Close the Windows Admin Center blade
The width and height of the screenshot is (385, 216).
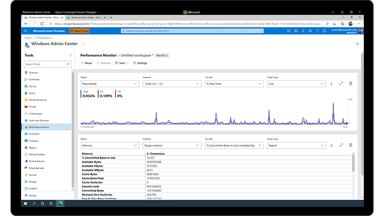pos(357,44)
